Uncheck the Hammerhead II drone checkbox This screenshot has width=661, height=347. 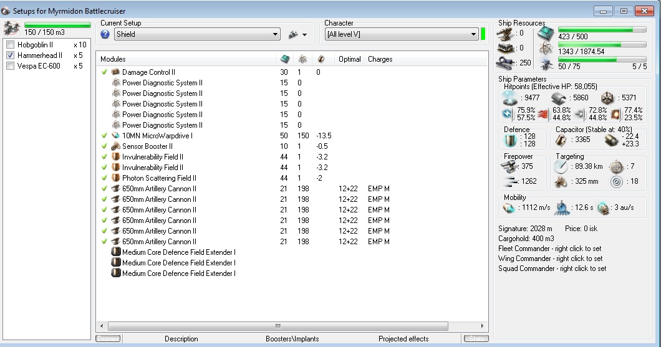(x=11, y=55)
